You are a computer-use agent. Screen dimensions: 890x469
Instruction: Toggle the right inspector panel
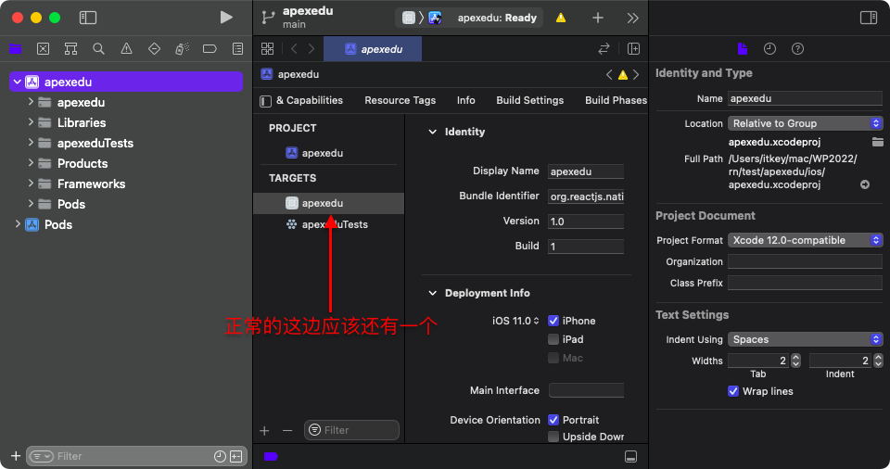tap(869, 18)
